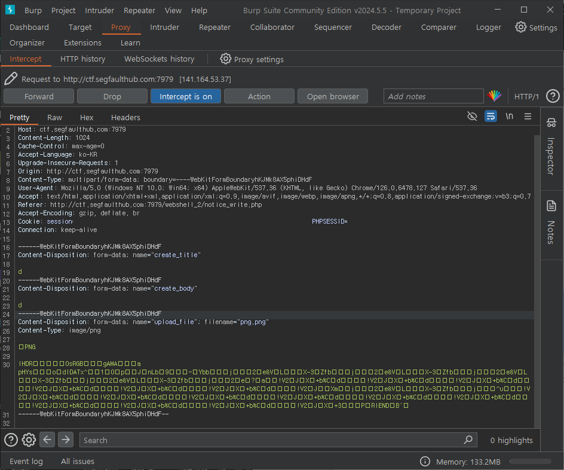Toggle show newline characters \n button
The width and height of the screenshot is (564, 470).
[x=509, y=116]
